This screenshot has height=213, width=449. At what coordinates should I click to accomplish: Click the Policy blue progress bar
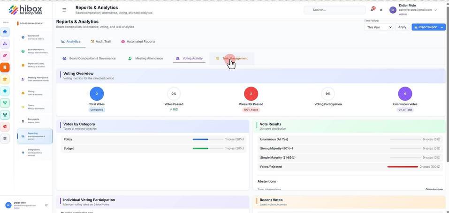(208, 140)
